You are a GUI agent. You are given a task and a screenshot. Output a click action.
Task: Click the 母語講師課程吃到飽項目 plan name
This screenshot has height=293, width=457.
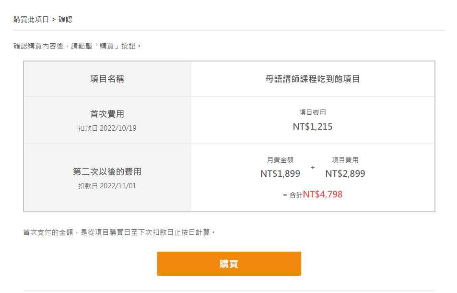click(312, 79)
